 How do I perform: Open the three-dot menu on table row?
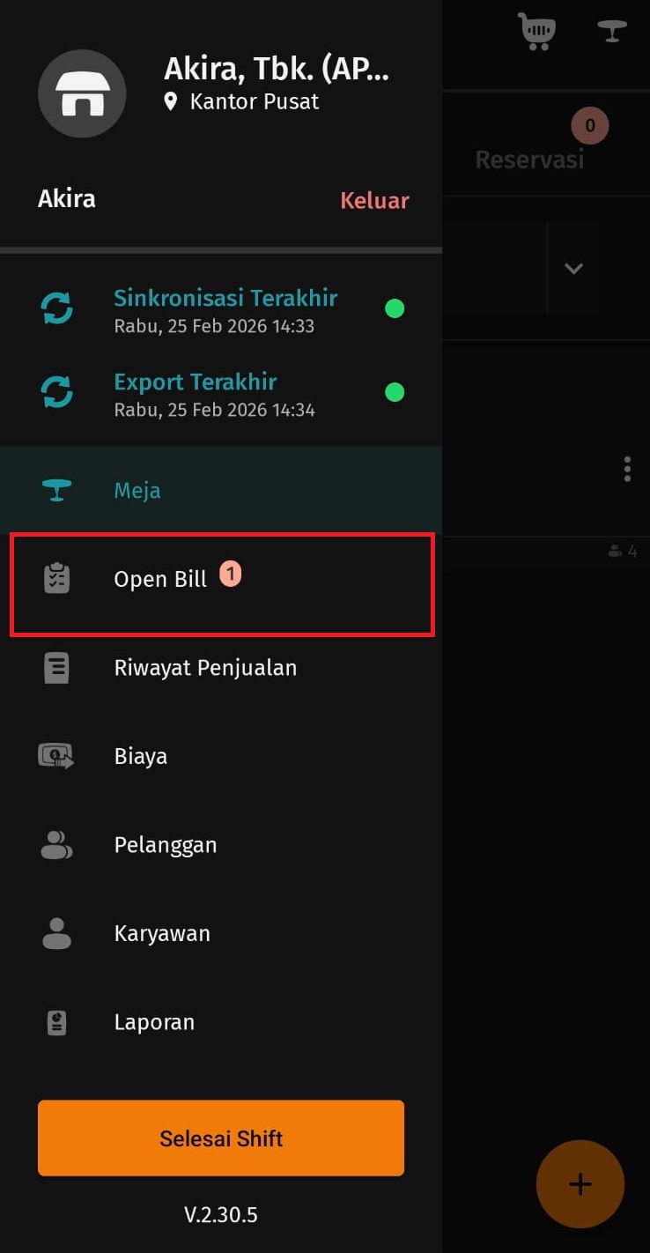coord(627,469)
